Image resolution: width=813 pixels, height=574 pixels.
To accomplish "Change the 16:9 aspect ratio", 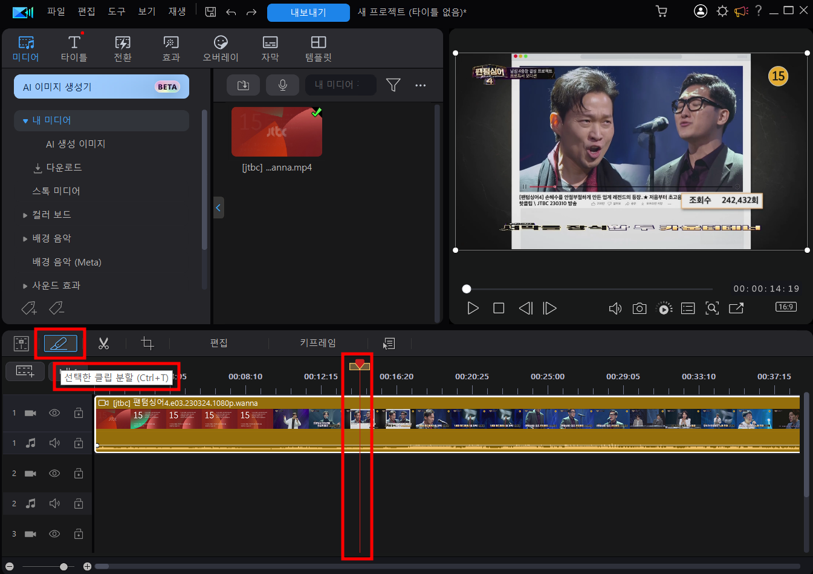I will [x=786, y=307].
